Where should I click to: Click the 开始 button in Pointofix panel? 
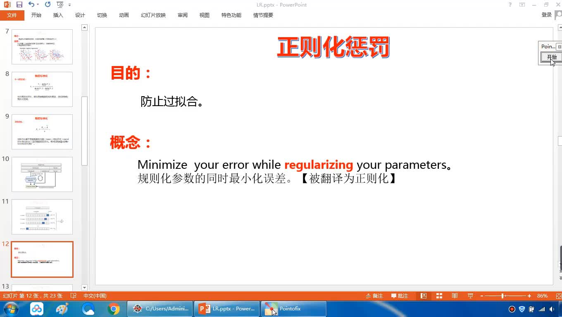pyautogui.click(x=551, y=57)
